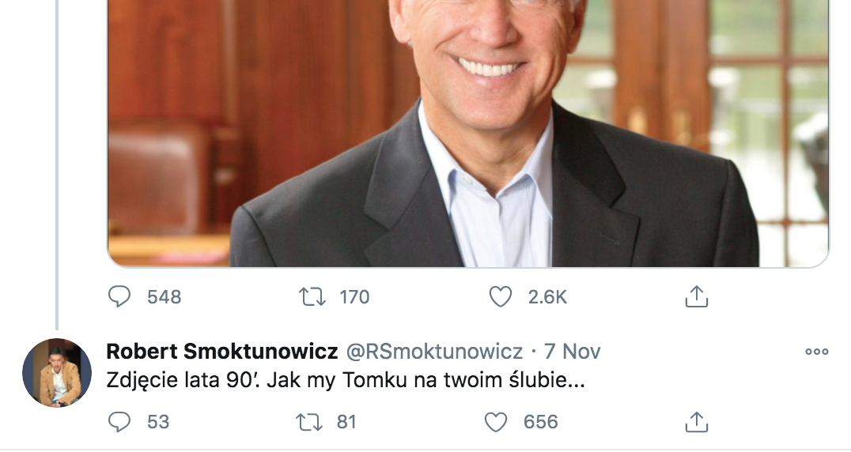Image resolution: width=851 pixels, height=452 pixels.
Task: Retweet the photo tweet with 170 retweets
Action: pos(312,297)
